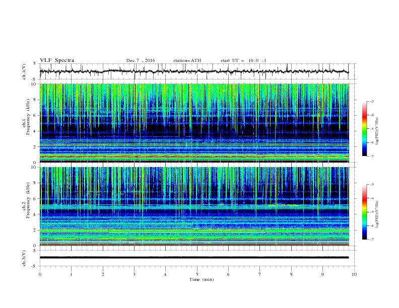
Task: Click the '-5' tick on lower colorbar
Action: point(371,212)
